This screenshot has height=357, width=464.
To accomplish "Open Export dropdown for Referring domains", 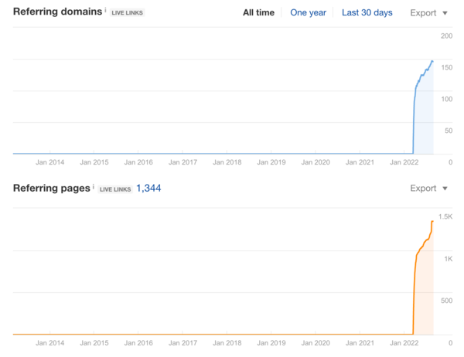I will point(428,13).
